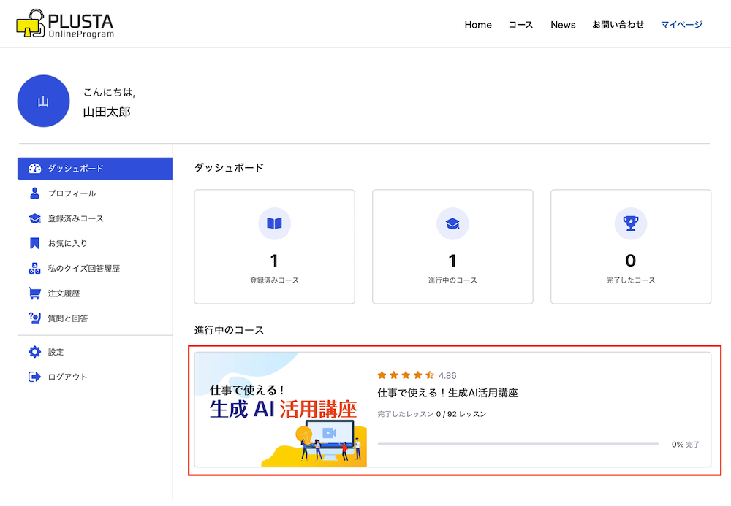Viewport: 731px width, 506px height.
Task: Click the graduation cap icon for enrolled courses
Action: click(34, 218)
